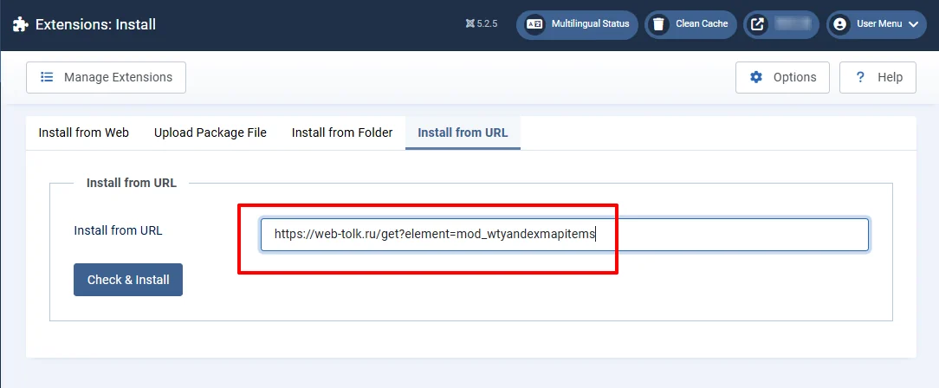Image resolution: width=939 pixels, height=388 pixels.
Task: Click the gear icon in Options
Action: pyautogui.click(x=756, y=77)
